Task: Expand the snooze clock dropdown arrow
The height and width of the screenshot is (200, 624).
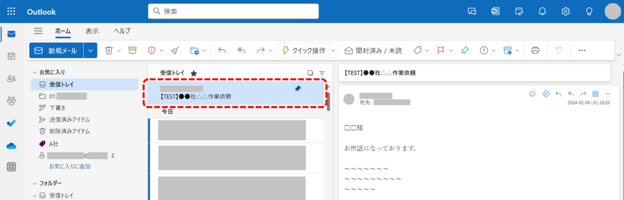Action: (x=494, y=50)
